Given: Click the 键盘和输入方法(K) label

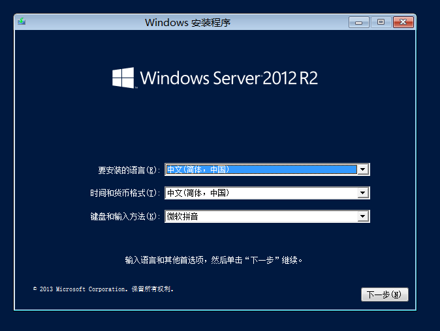Looking at the screenshot, I should pos(125,216).
